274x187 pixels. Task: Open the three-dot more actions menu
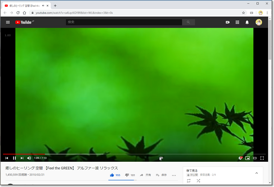[x=174, y=175]
